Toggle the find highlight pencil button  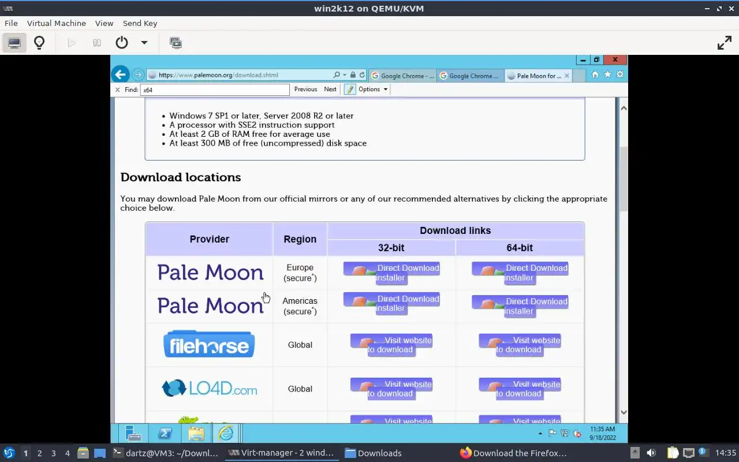point(350,90)
